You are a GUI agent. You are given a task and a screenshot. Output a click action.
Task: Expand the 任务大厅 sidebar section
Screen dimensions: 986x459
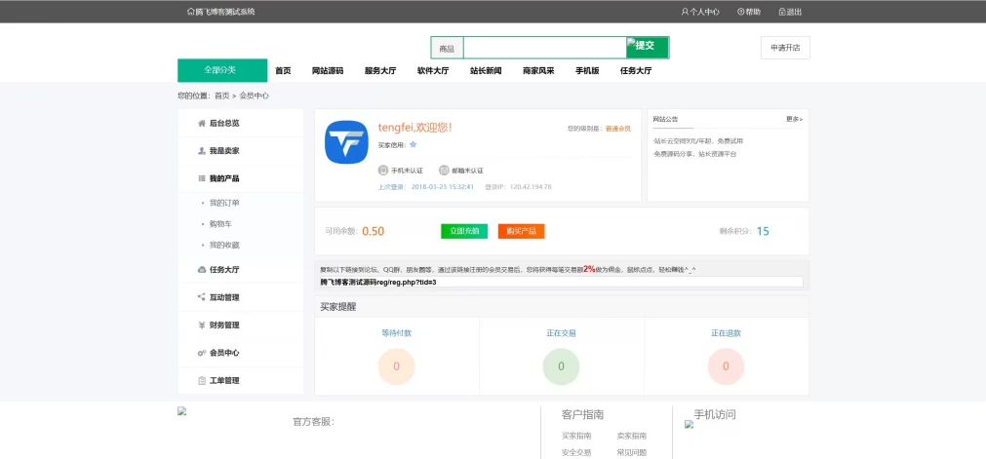[223, 270]
